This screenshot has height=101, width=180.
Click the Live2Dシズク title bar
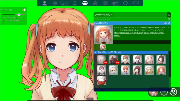(x=132, y=23)
